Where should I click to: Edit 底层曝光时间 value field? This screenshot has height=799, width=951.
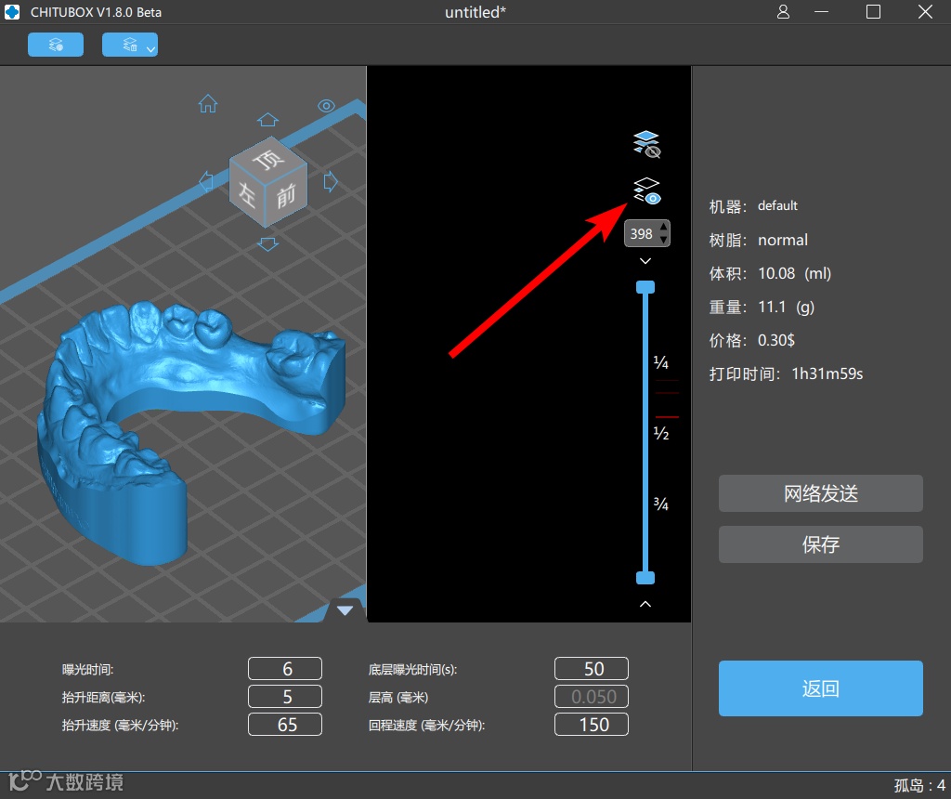(592, 669)
